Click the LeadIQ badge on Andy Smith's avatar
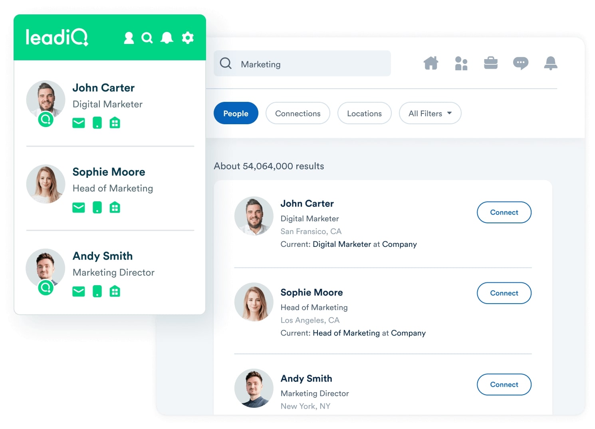The width and height of the screenshot is (595, 429). pyautogui.click(x=46, y=287)
